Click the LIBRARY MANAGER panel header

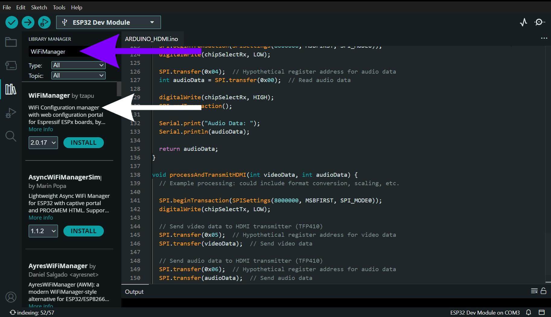pos(50,39)
